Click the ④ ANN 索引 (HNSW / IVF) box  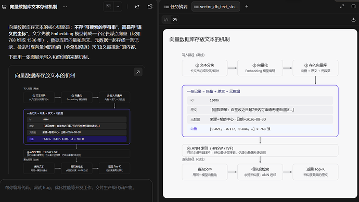pos(260,150)
